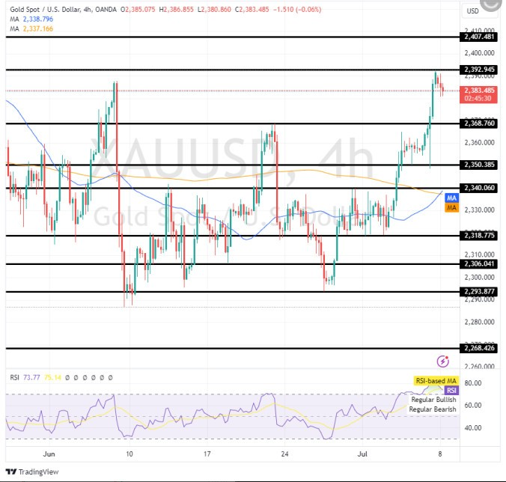
Task: Click the blue MA price-scale tag
Action: 451,198
